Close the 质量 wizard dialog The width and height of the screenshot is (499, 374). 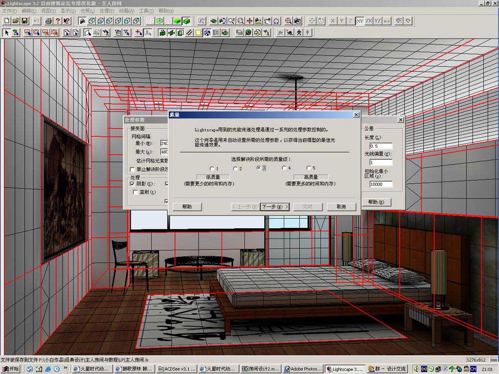click(x=357, y=115)
